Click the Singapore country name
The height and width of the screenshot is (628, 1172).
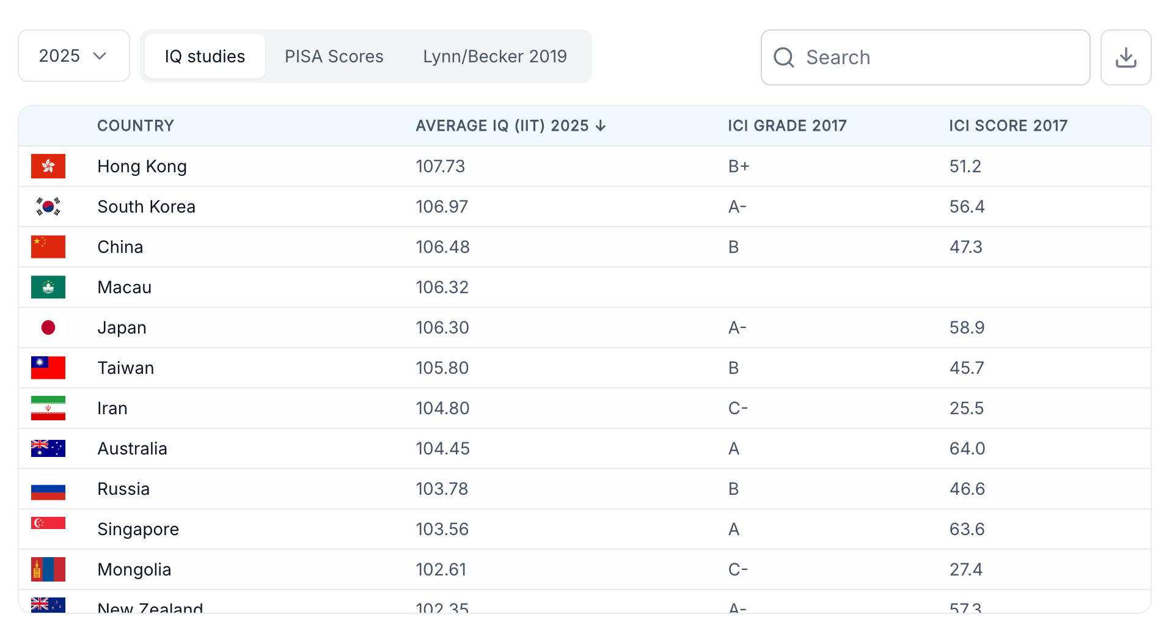point(138,529)
